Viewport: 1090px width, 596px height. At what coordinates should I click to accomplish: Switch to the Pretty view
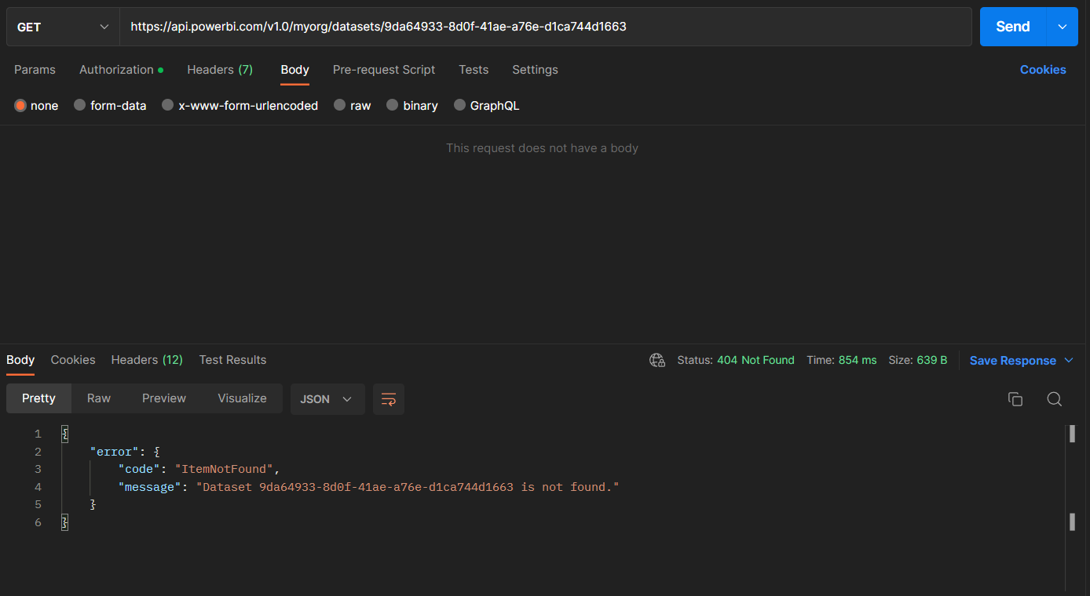38,398
